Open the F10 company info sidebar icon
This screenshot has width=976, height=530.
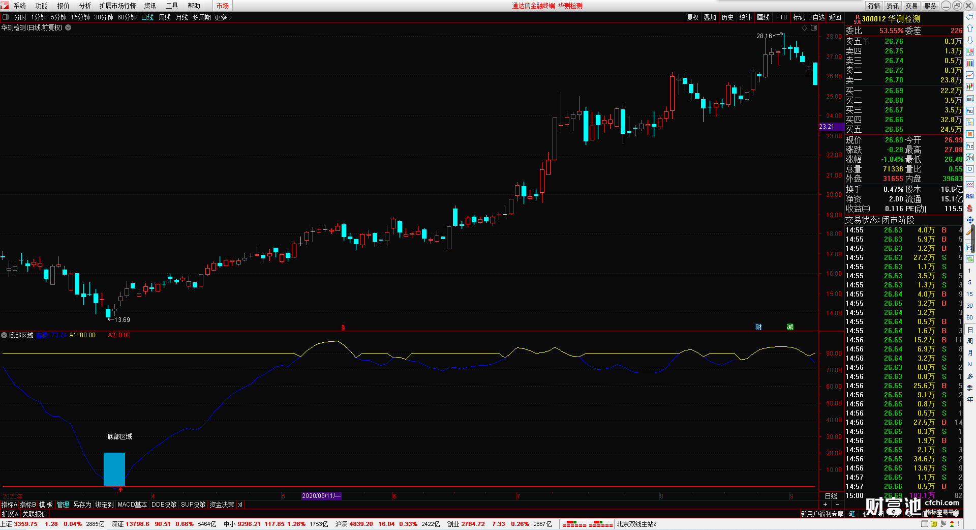[970, 110]
